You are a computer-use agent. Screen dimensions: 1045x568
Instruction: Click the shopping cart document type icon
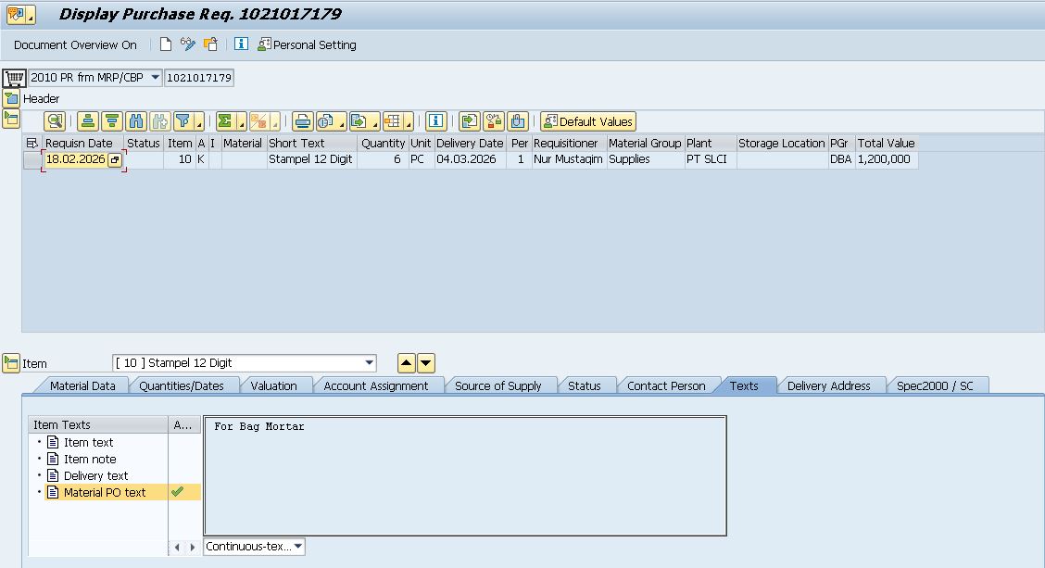point(14,78)
